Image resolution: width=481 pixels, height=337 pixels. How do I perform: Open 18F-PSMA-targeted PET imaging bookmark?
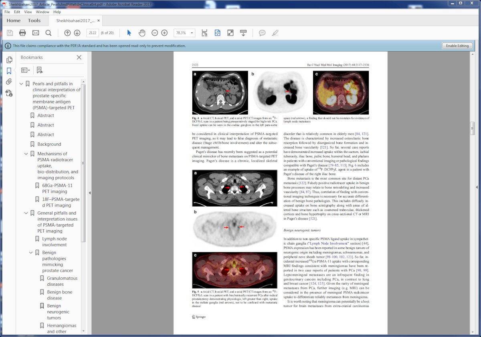pyautogui.click(x=61, y=202)
